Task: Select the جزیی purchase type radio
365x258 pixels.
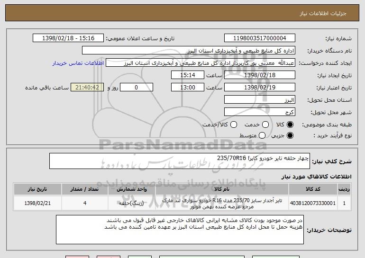Action: pos(290,135)
